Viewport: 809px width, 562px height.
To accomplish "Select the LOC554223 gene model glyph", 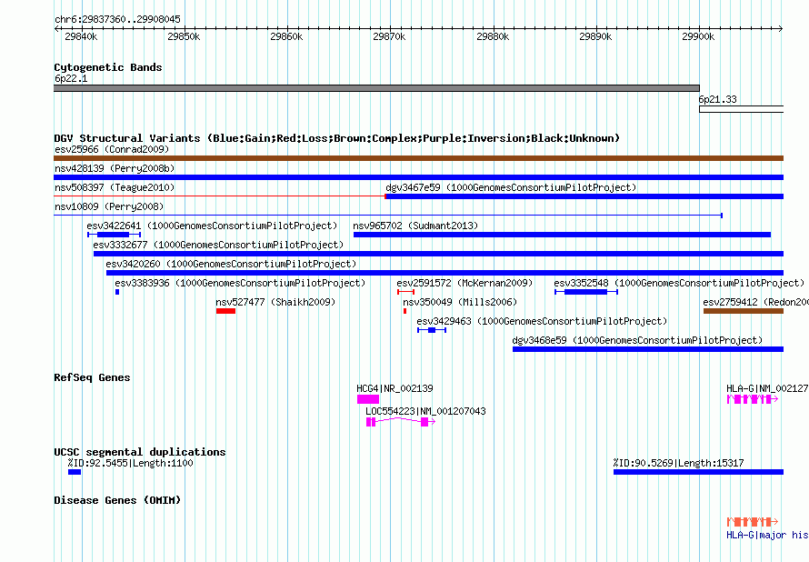I will pyautogui.click(x=401, y=422).
